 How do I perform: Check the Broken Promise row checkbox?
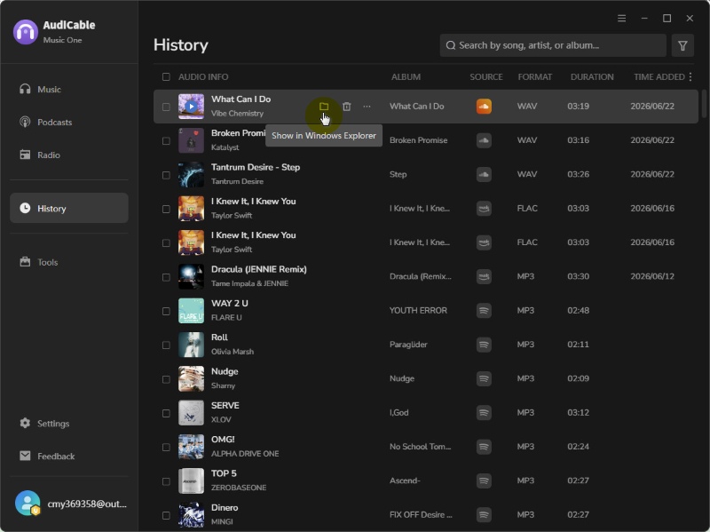pyautogui.click(x=166, y=141)
